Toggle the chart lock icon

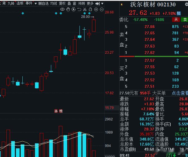pos(90,9)
